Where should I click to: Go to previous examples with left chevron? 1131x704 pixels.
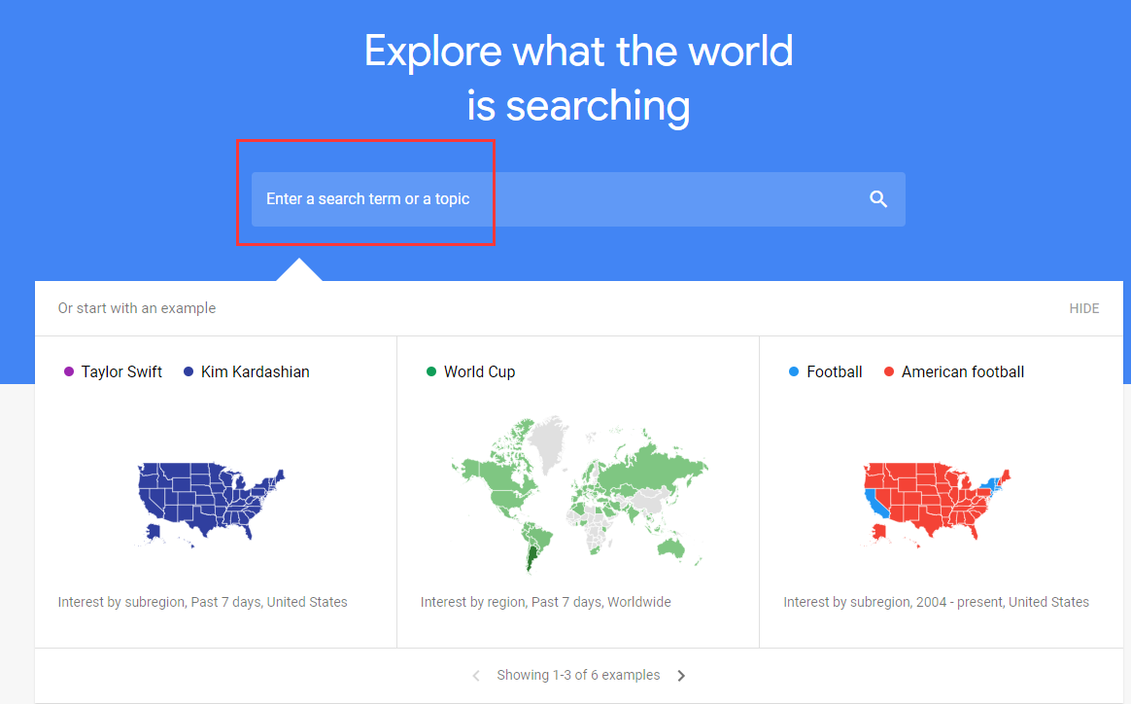pos(476,676)
